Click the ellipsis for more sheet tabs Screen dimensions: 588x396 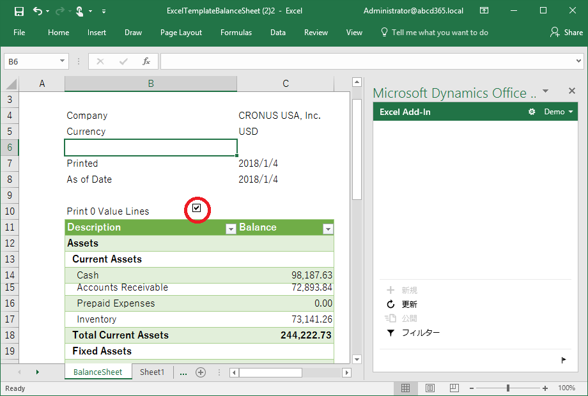(x=183, y=373)
